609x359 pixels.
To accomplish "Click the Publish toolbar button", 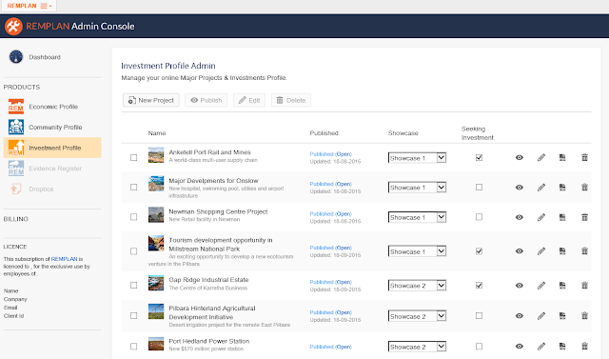I will [206, 100].
